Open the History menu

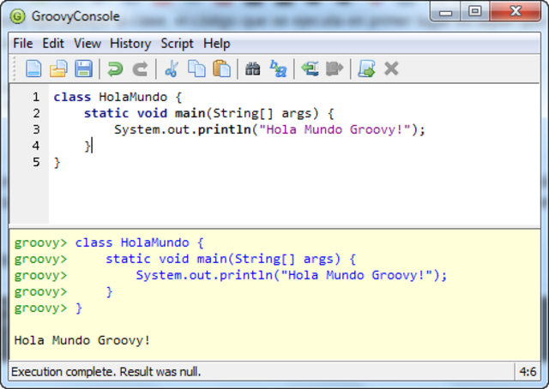130,44
